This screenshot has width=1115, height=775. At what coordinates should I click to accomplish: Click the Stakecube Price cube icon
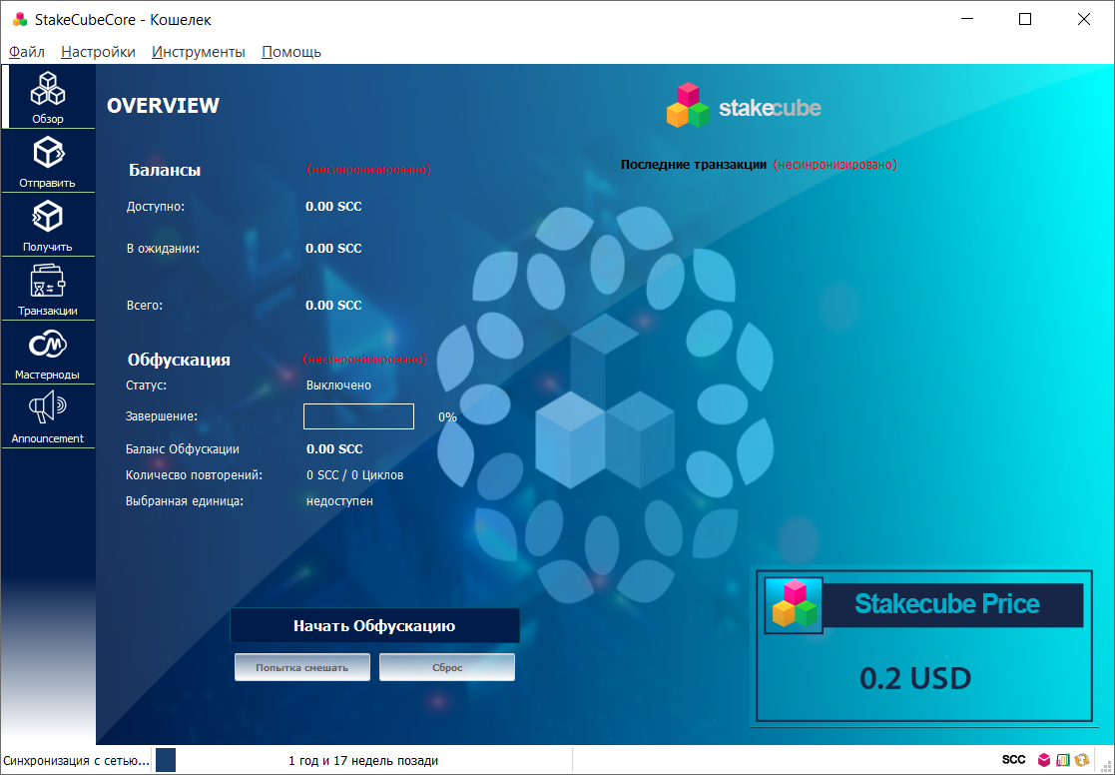[x=794, y=605]
